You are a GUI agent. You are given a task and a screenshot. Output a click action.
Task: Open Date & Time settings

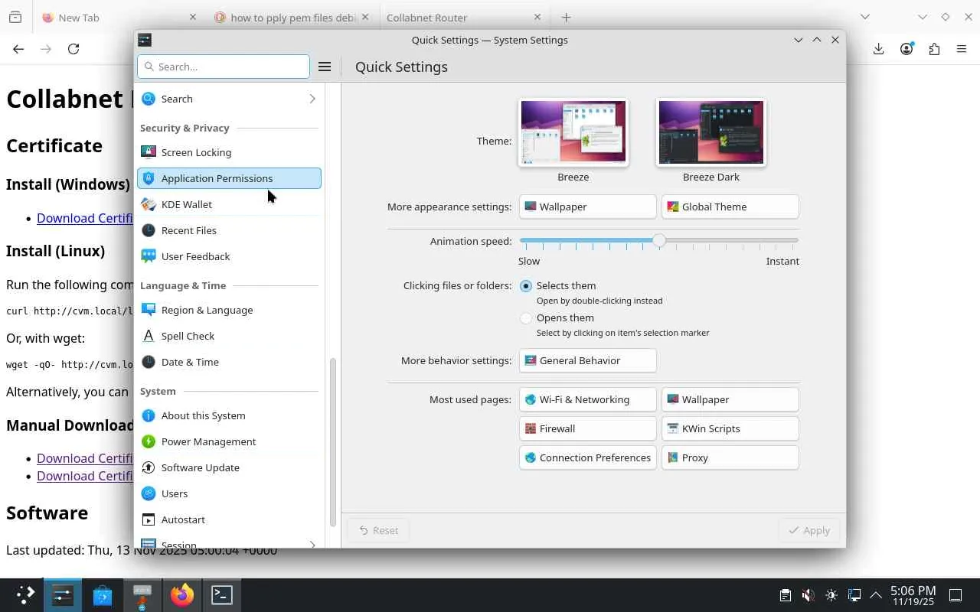229,362
